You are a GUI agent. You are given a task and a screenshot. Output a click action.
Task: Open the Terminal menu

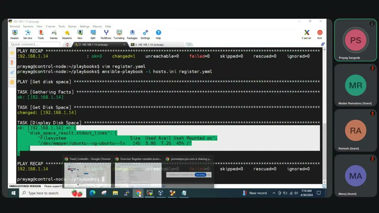coord(15,26)
